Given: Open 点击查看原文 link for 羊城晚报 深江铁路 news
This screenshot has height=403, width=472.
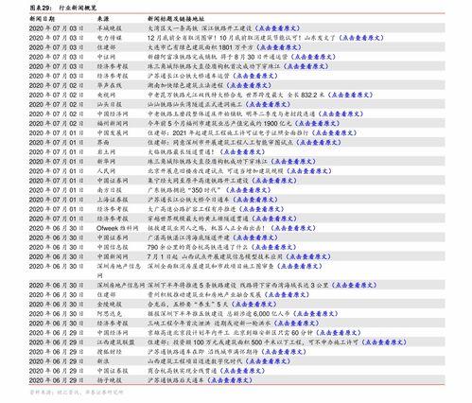Looking at the screenshot, I should (277, 28).
